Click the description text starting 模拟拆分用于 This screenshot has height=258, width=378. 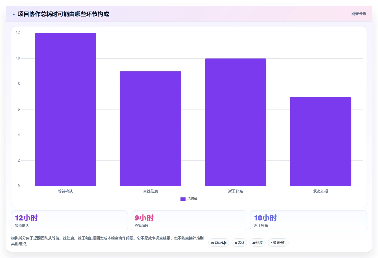tap(107, 241)
